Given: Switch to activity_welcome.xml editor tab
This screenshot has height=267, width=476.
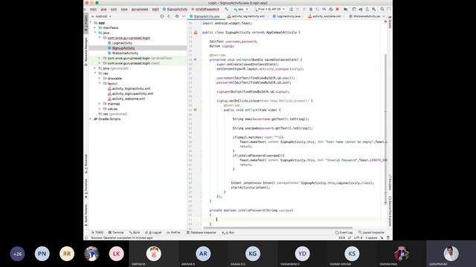Looking at the screenshot, I should pos(327,16).
